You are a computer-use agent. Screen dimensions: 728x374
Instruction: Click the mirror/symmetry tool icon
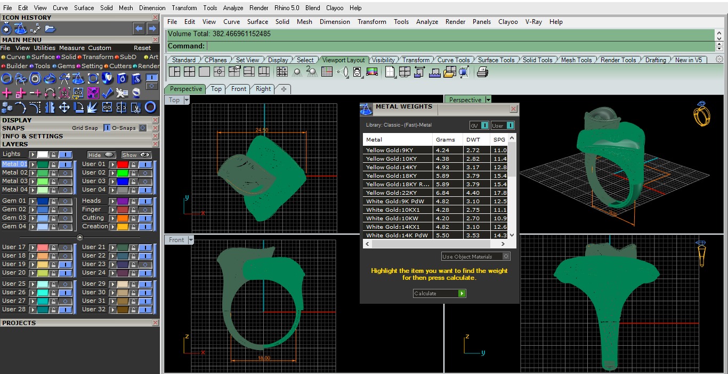50,107
